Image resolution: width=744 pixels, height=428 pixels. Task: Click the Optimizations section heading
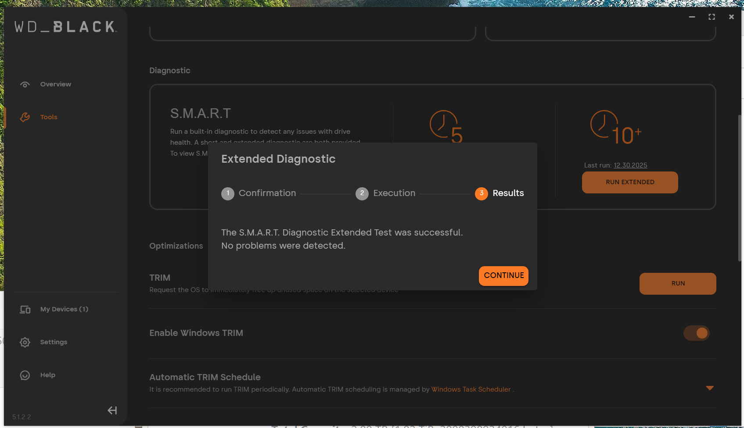176,246
